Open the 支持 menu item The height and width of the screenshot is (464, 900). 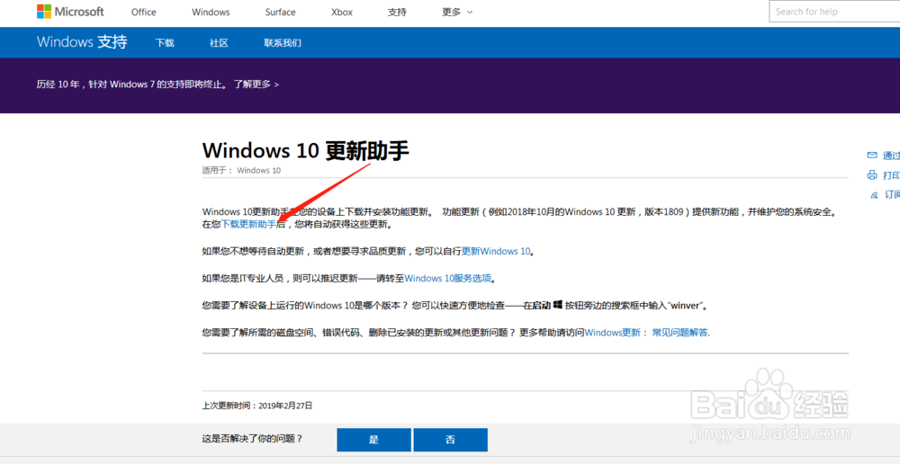tap(397, 12)
